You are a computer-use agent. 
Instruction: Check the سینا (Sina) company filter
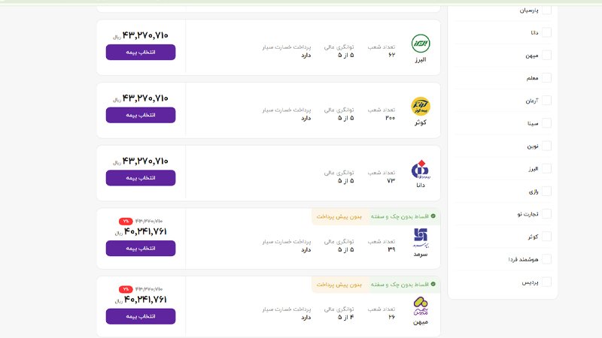point(546,122)
